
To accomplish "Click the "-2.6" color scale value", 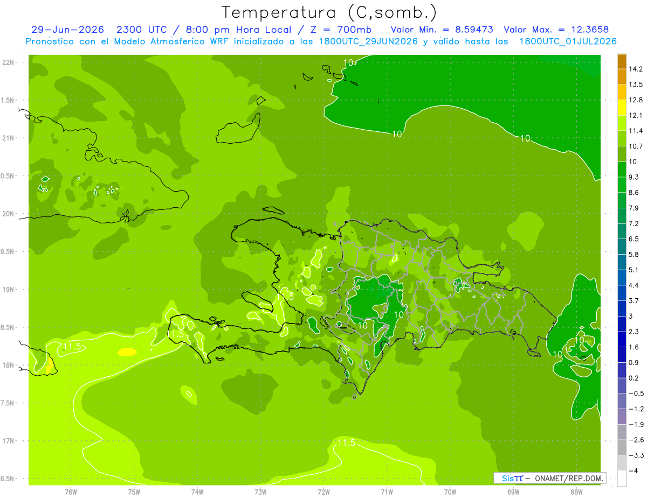I will (636, 440).
